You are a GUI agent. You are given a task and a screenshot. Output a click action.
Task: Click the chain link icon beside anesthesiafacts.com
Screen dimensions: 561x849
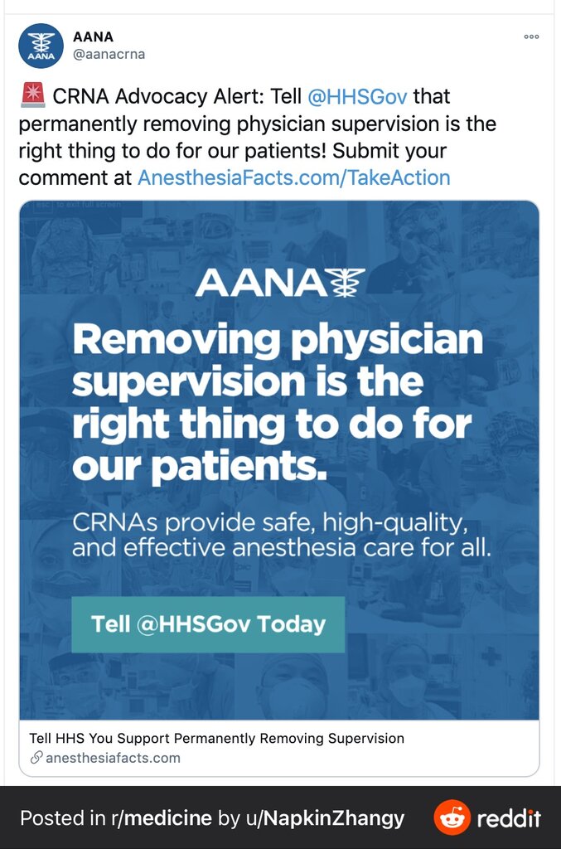[36, 758]
